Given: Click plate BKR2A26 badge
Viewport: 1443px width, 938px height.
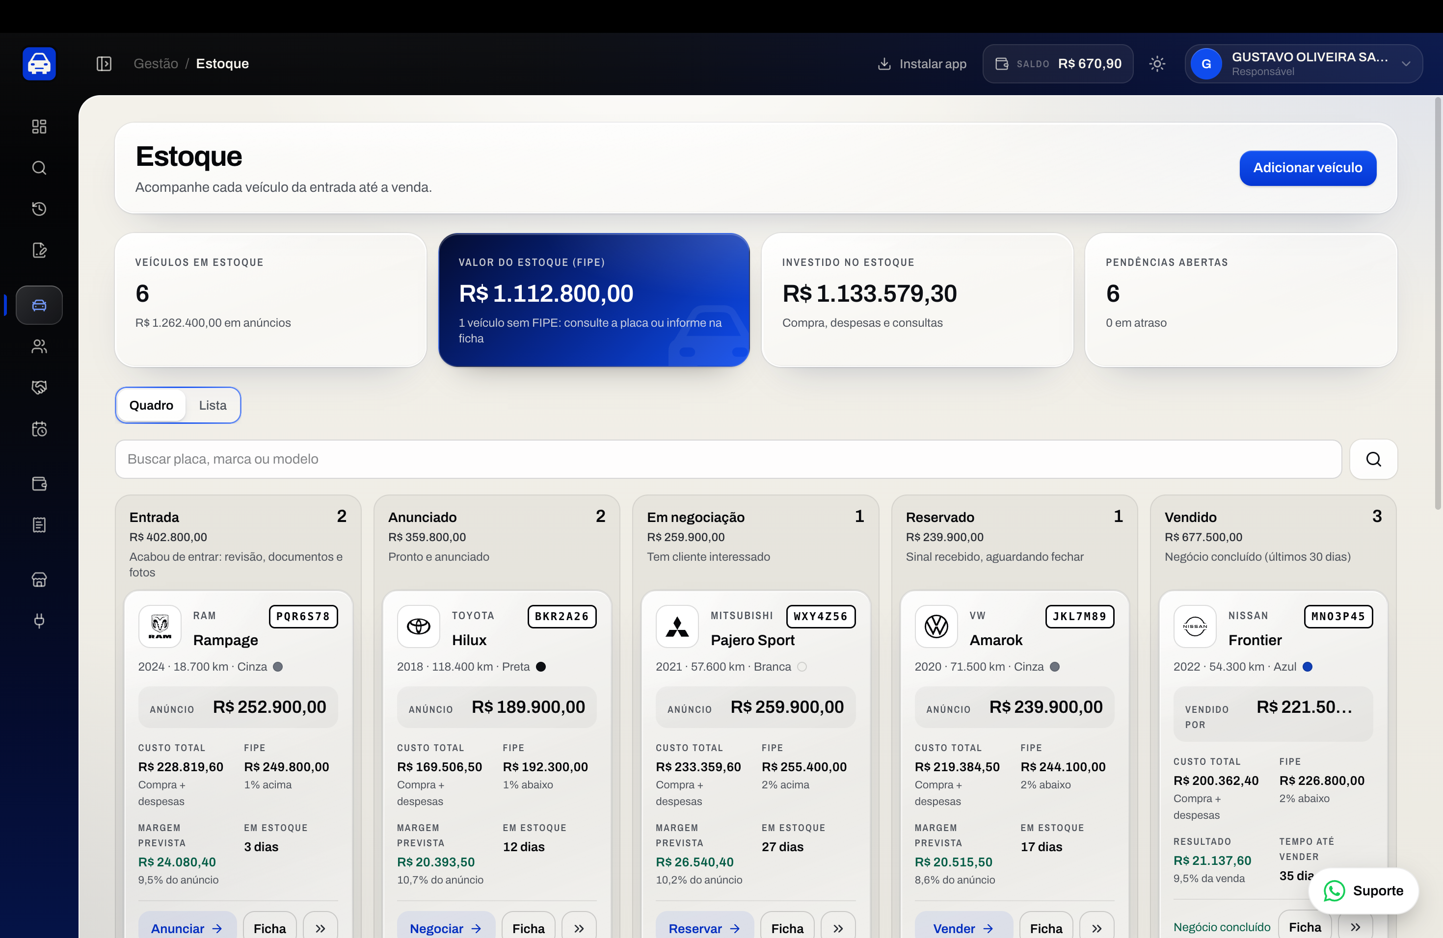Looking at the screenshot, I should point(562,616).
